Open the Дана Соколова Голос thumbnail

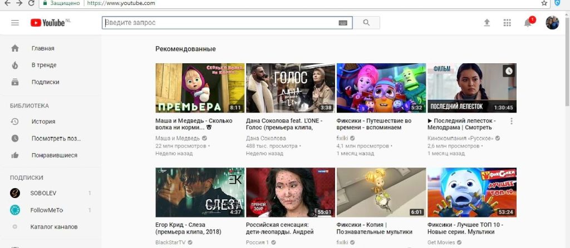click(291, 88)
